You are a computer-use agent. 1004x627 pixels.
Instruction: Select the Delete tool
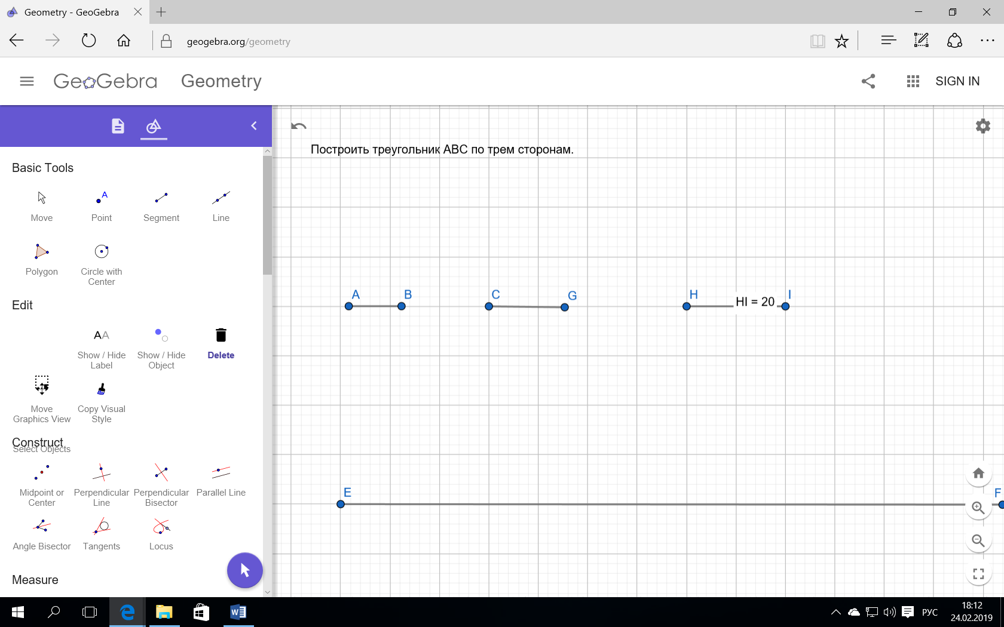pyautogui.click(x=221, y=343)
